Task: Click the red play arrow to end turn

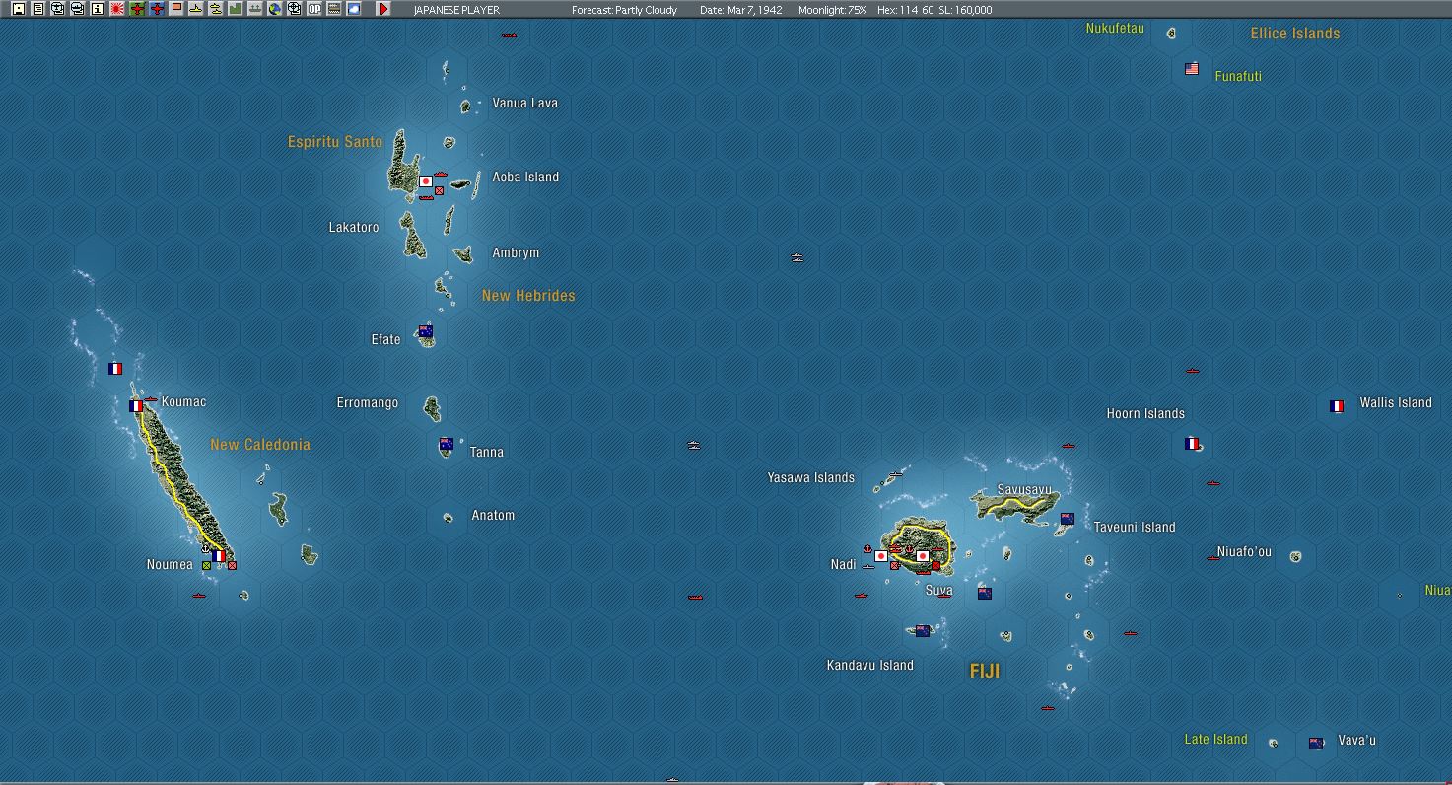Action: [384, 9]
